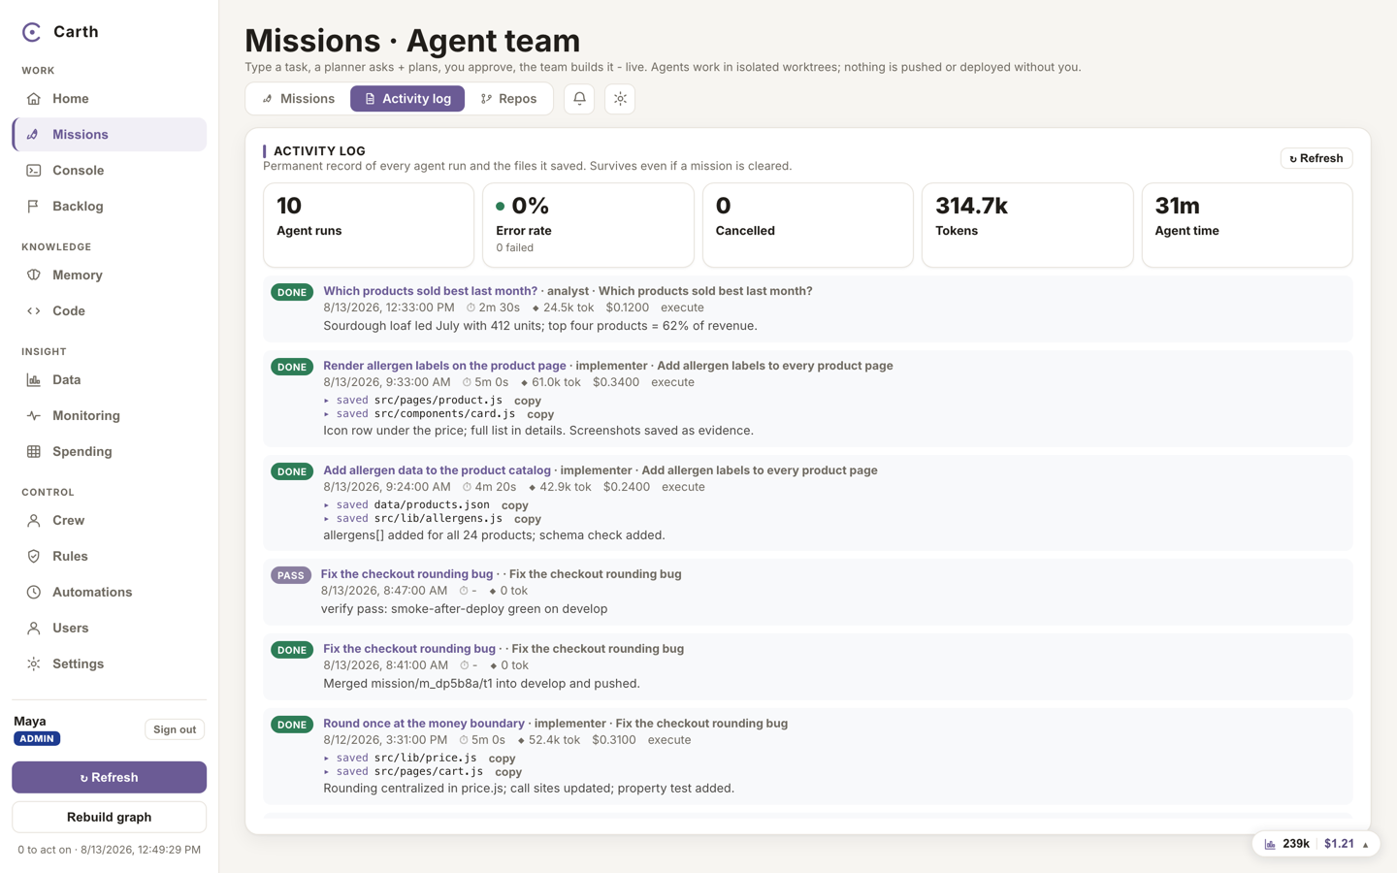This screenshot has height=873, width=1397.
Task: Open 'Render allergen labels on the product page'
Action: tap(444, 366)
